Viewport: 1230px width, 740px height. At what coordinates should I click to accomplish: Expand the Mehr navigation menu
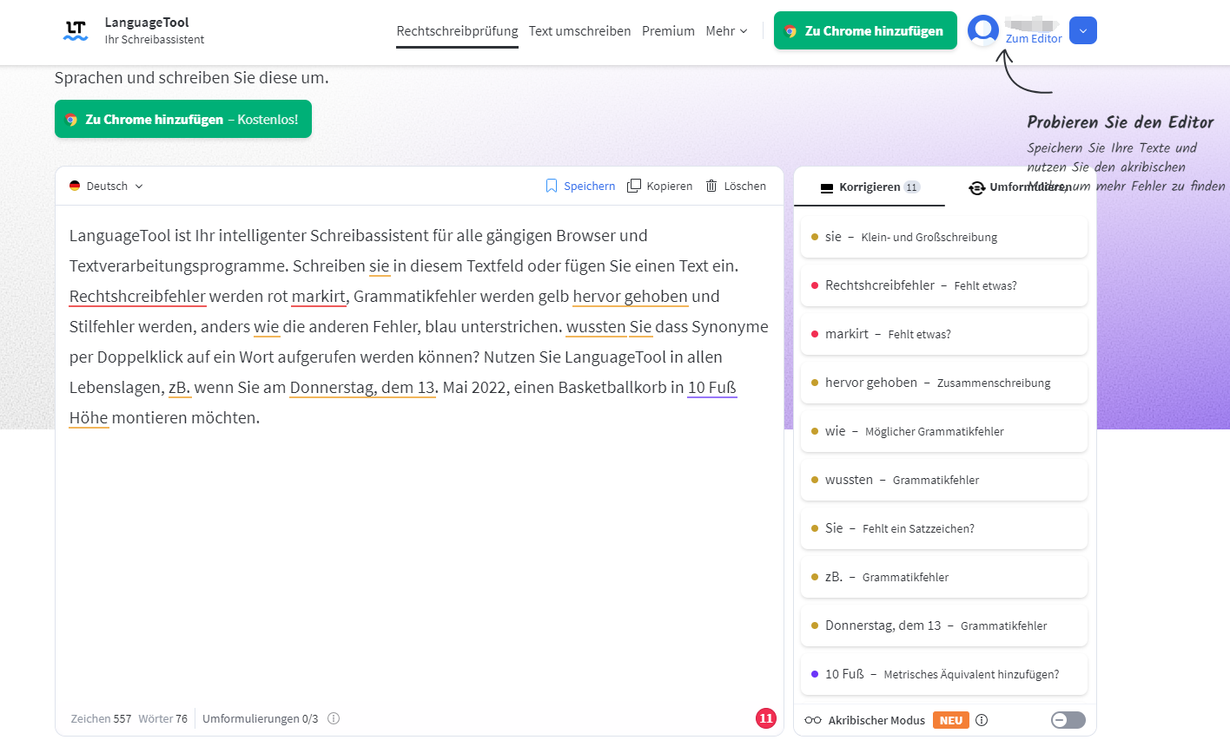pos(726,31)
